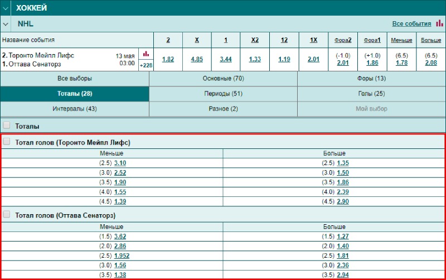This screenshot has width=446, height=280.
Task: Click column header 12
Action: 284,40
